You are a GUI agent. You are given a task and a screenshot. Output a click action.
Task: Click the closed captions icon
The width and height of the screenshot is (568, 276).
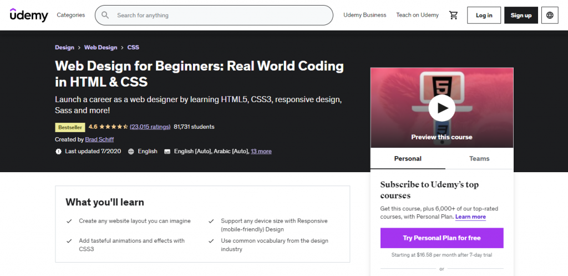click(x=167, y=151)
